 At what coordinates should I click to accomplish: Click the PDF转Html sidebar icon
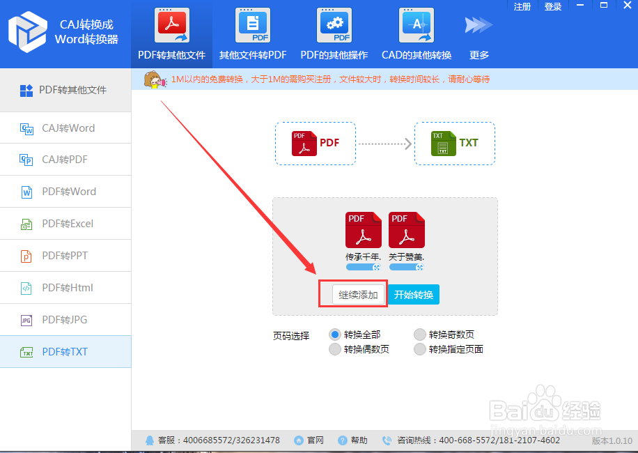[26, 288]
